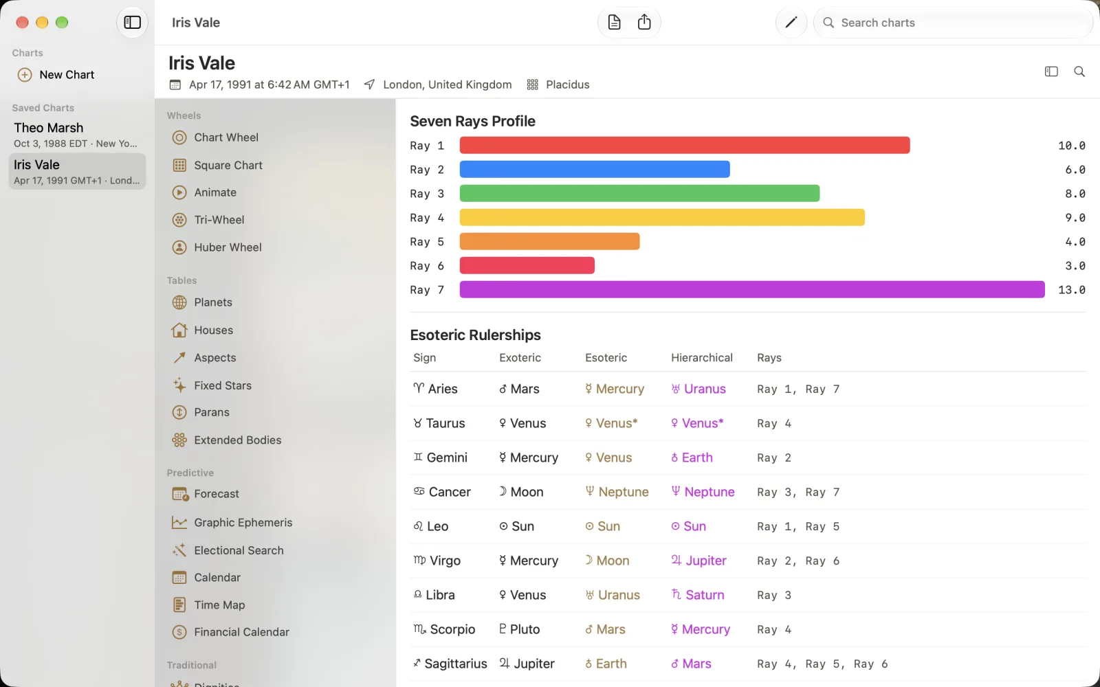The width and height of the screenshot is (1100, 687).
Task: Click the purple Ray 7 bar
Action: pos(752,289)
